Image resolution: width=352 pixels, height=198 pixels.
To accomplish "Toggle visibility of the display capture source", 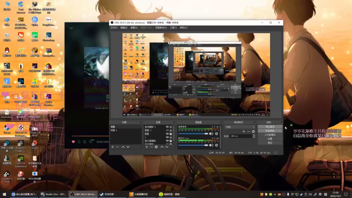I will [x=167, y=141].
